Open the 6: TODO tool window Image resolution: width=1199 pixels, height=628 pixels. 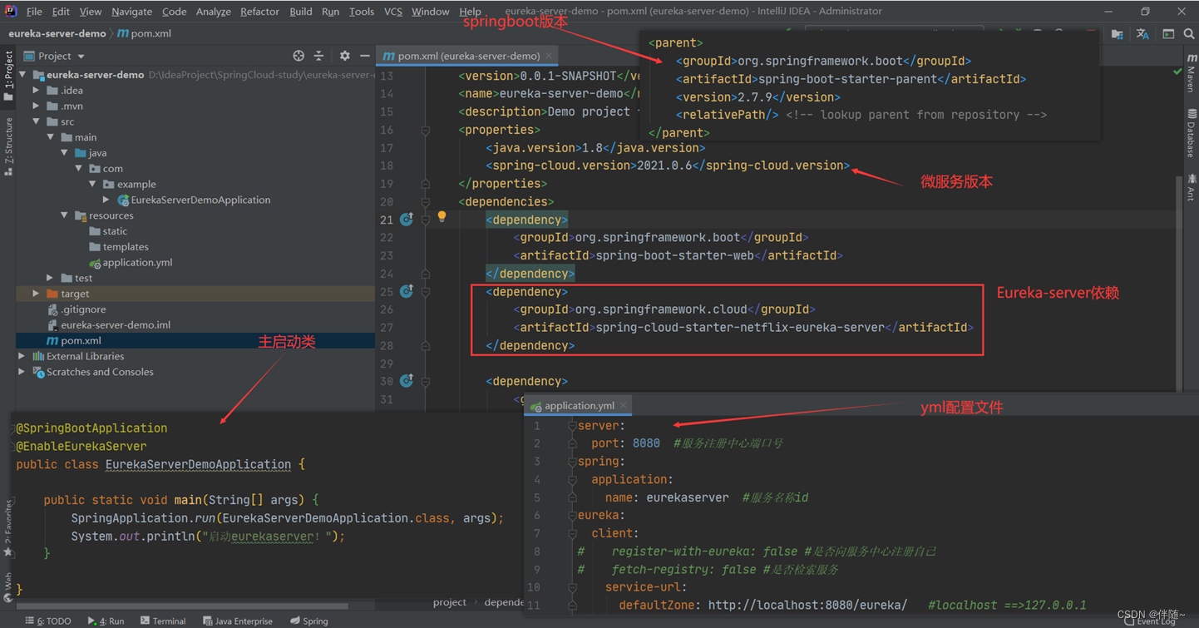(x=48, y=621)
